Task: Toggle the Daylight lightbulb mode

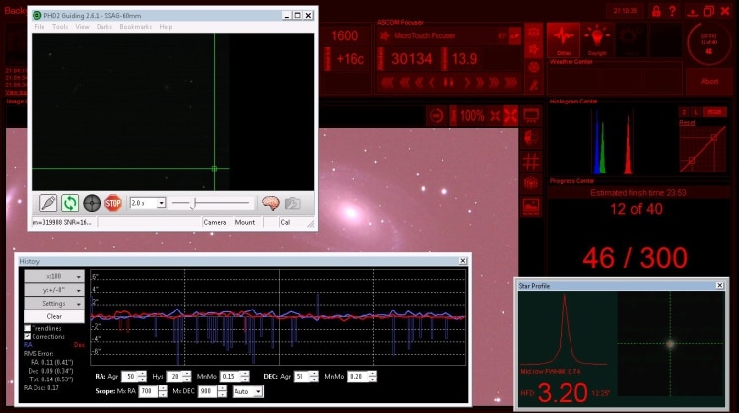Action: tap(597, 40)
